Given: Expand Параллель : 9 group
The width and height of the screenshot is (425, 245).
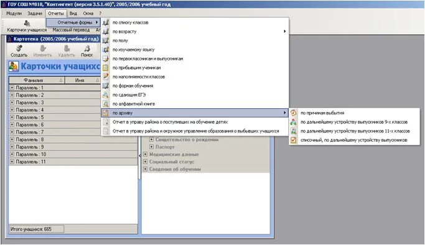Looking at the screenshot, I should (x=12, y=147).
